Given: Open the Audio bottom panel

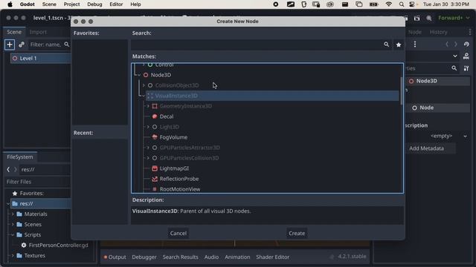Looking at the screenshot, I should [211, 257].
